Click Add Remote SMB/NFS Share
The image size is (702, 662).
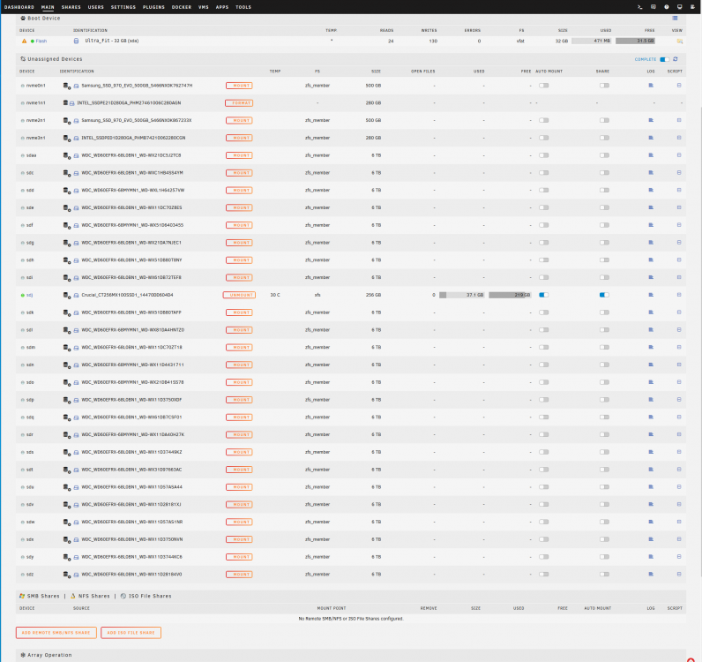click(x=56, y=632)
